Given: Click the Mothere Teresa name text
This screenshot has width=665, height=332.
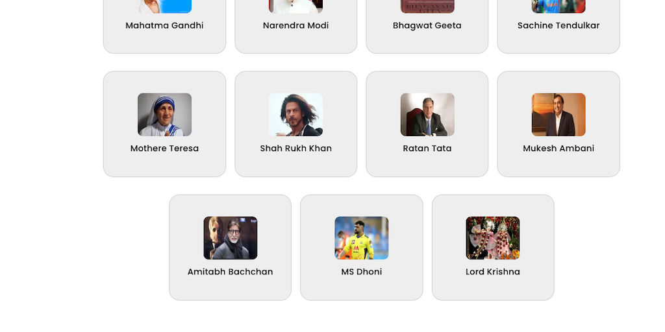Looking at the screenshot, I should pos(164,148).
